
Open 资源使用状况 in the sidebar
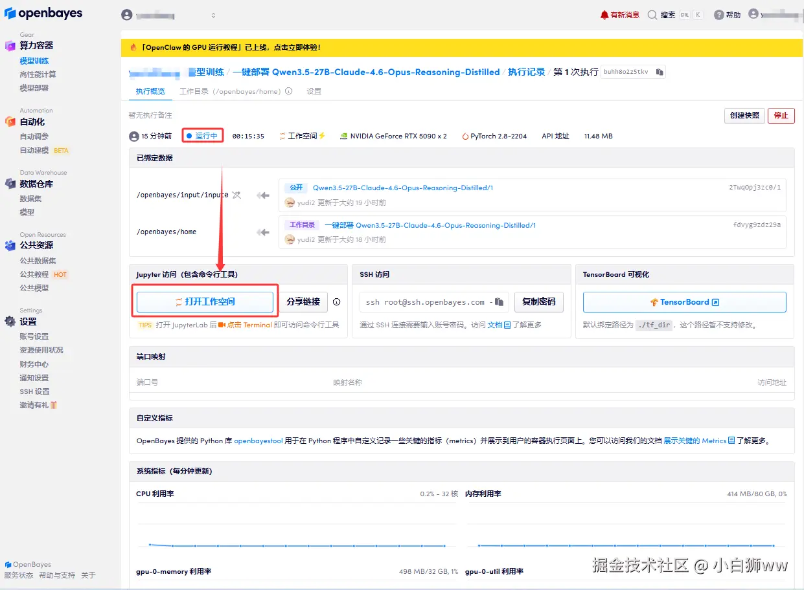click(41, 350)
